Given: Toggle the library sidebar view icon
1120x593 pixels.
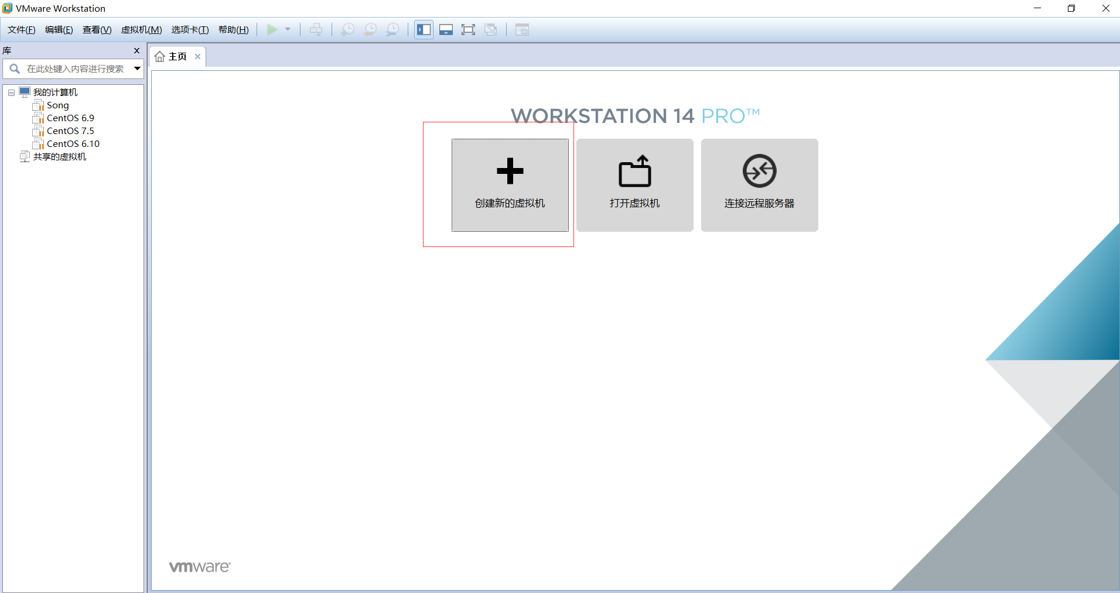Looking at the screenshot, I should tap(424, 29).
